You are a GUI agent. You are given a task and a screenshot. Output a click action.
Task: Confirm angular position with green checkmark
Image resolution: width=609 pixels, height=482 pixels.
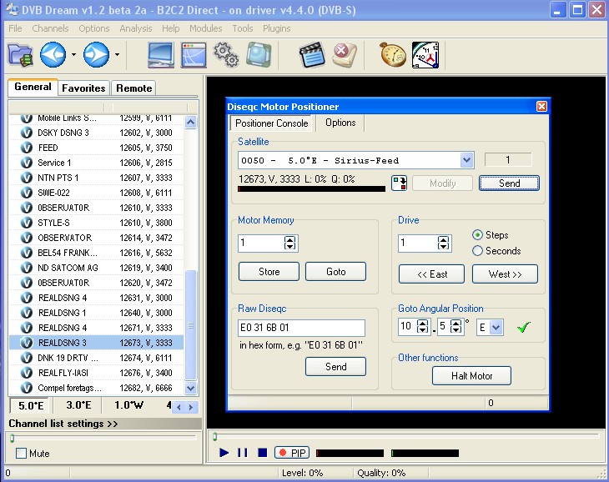pos(524,328)
